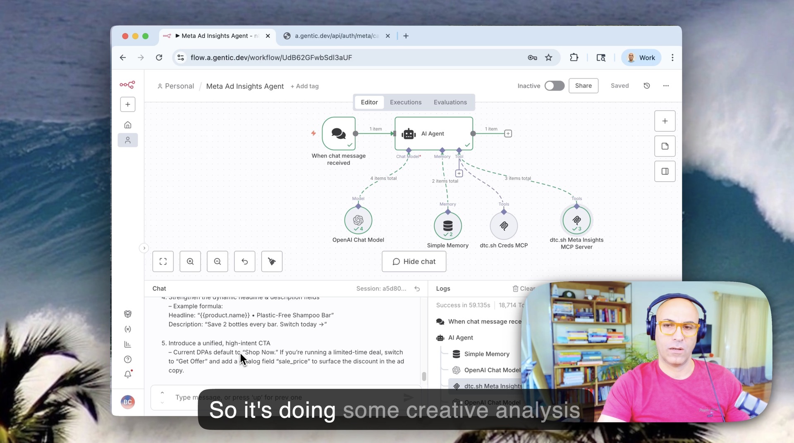Screen dimensions: 794x443
Task: Add a sticky note on canvas
Action: coord(665,146)
